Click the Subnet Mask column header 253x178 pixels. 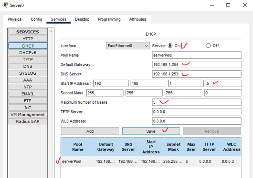(174, 147)
